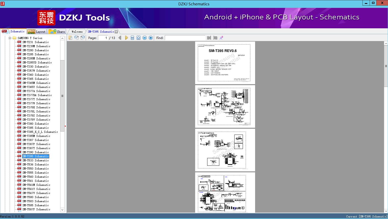Open the SM-T395 REV0.6 cover page thumbnail
388x219 pixels.
click(x=225, y=63)
